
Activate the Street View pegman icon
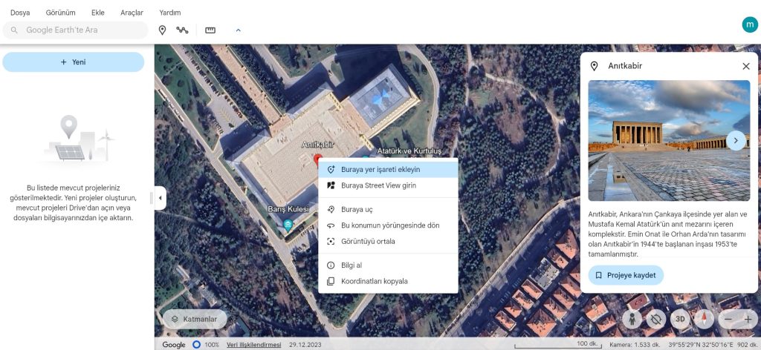pos(632,319)
